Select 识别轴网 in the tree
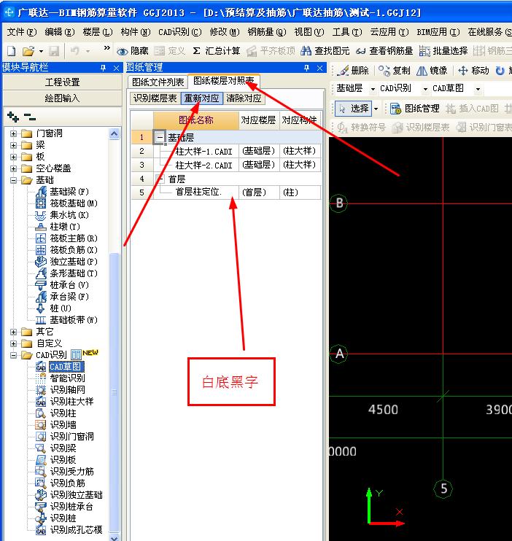Image resolution: width=512 pixels, height=541 pixels. coord(61,390)
